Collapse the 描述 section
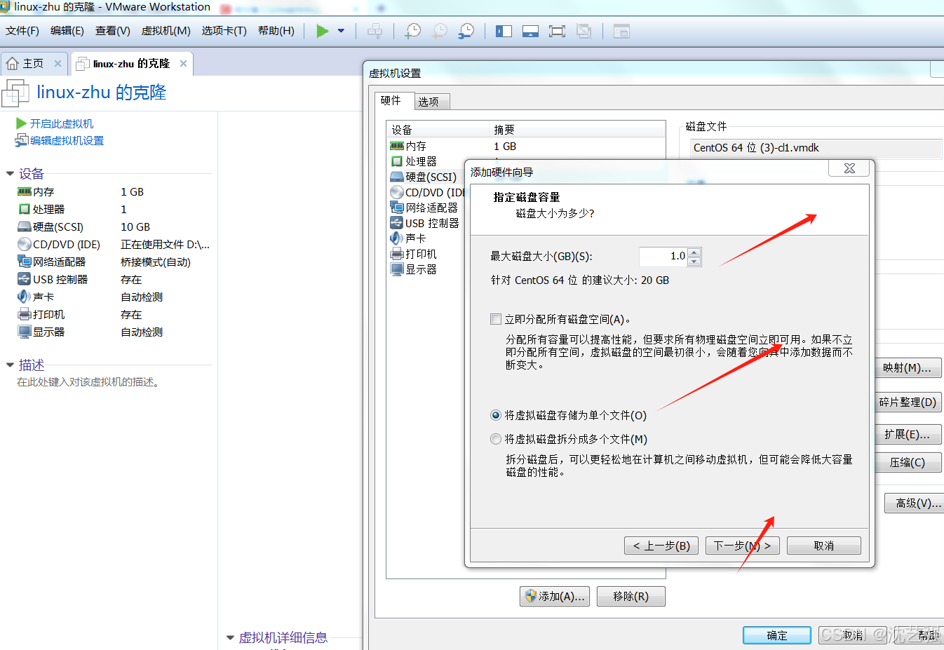The image size is (944, 650). [x=10, y=365]
